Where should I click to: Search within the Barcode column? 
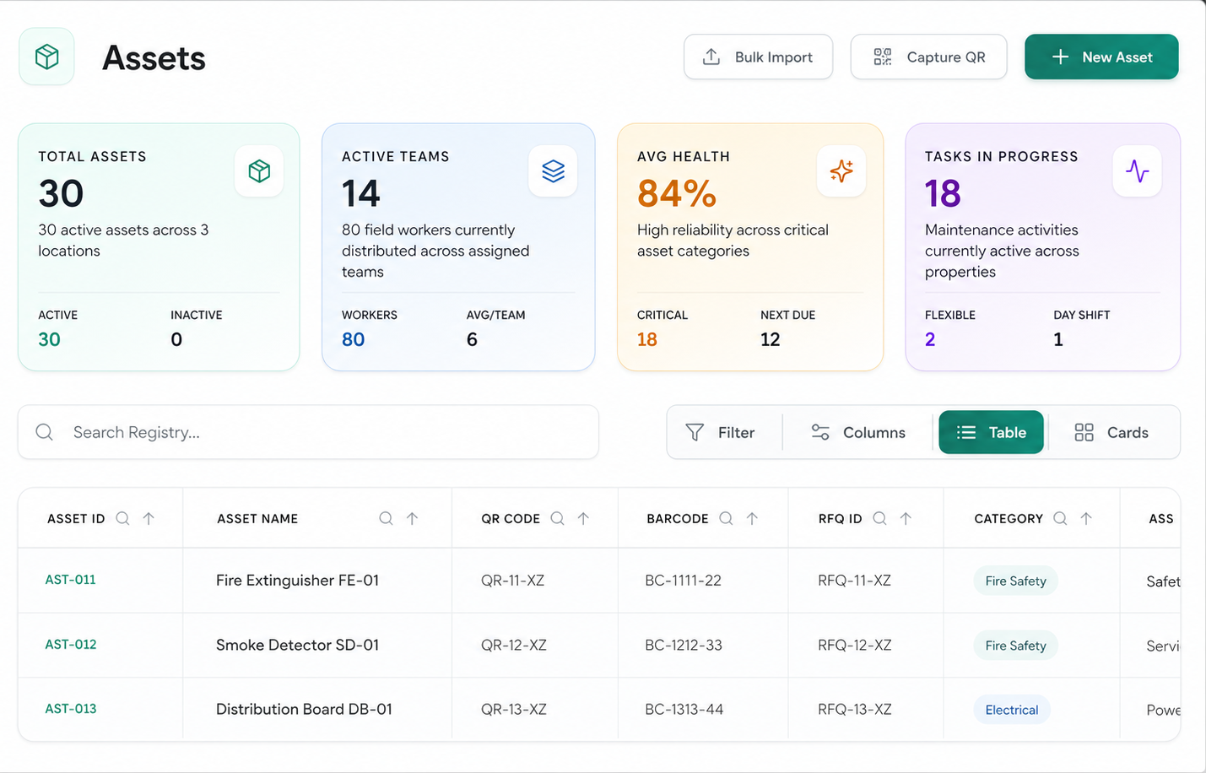[726, 518]
